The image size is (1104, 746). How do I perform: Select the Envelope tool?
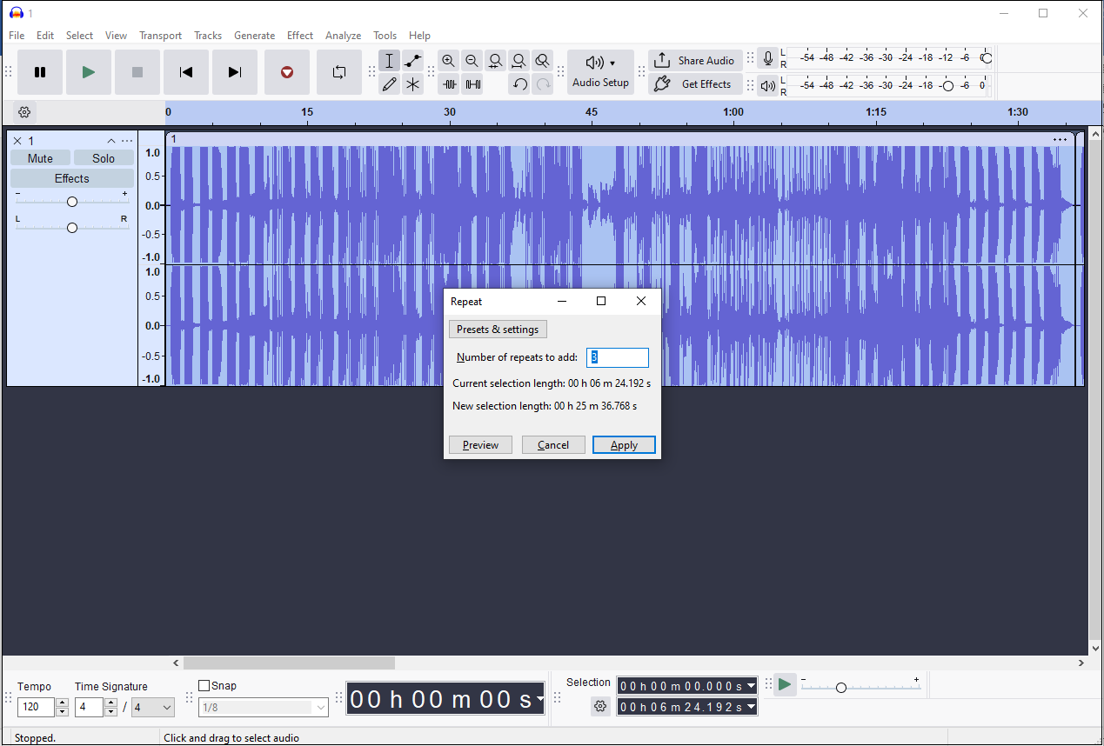[x=411, y=61]
